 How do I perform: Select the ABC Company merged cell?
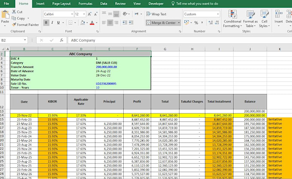click(x=80, y=54)
